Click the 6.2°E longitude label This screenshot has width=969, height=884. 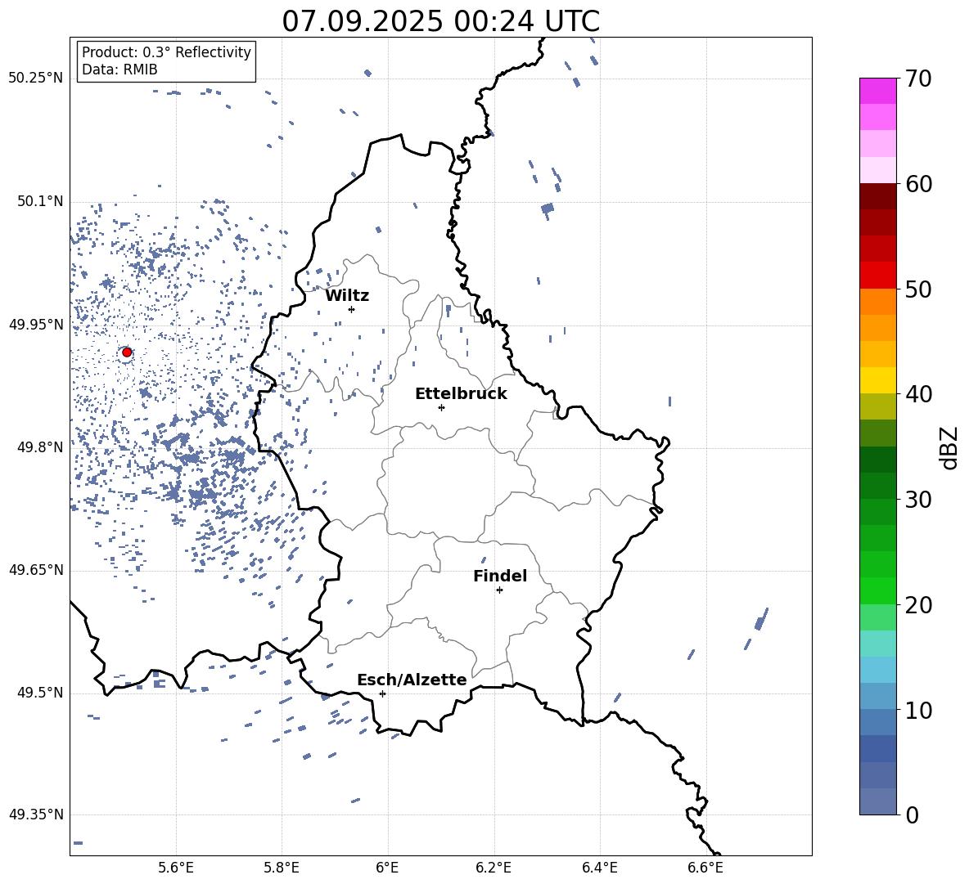pos(494,868)
